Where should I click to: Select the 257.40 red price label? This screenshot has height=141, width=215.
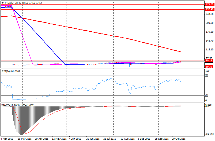click(210, 9)
